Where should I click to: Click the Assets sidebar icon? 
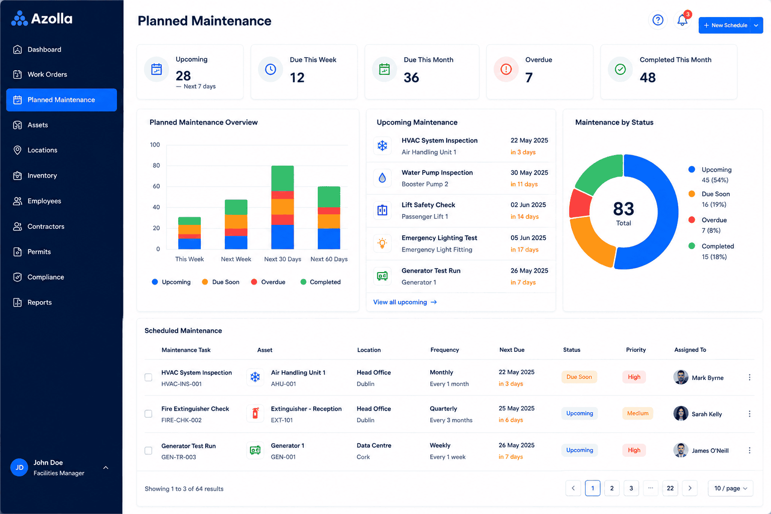(18, 125)
